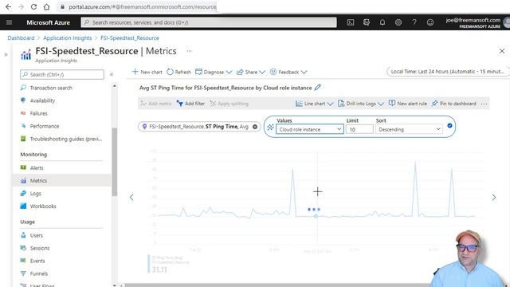The image size is (510, 287).
Task: Open more chart options ellipsis
Action: click(484, 104)
